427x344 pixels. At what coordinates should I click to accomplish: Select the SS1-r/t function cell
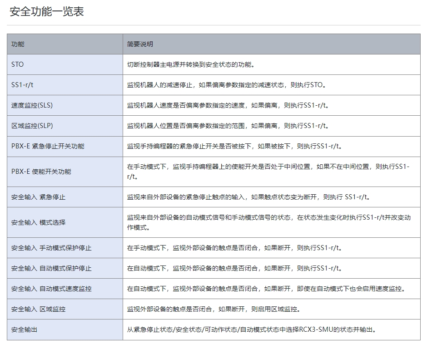[65, 85]
